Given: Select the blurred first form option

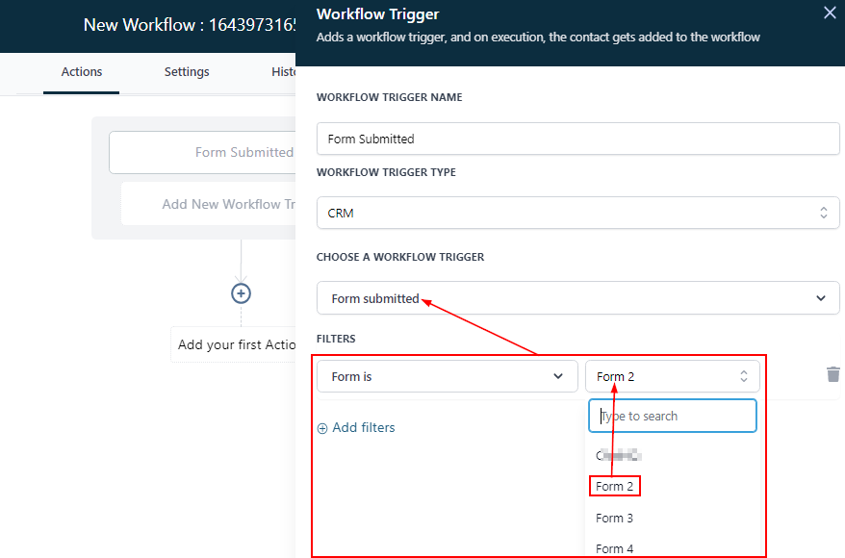Looking at the screenshot, I should [619, 456].
